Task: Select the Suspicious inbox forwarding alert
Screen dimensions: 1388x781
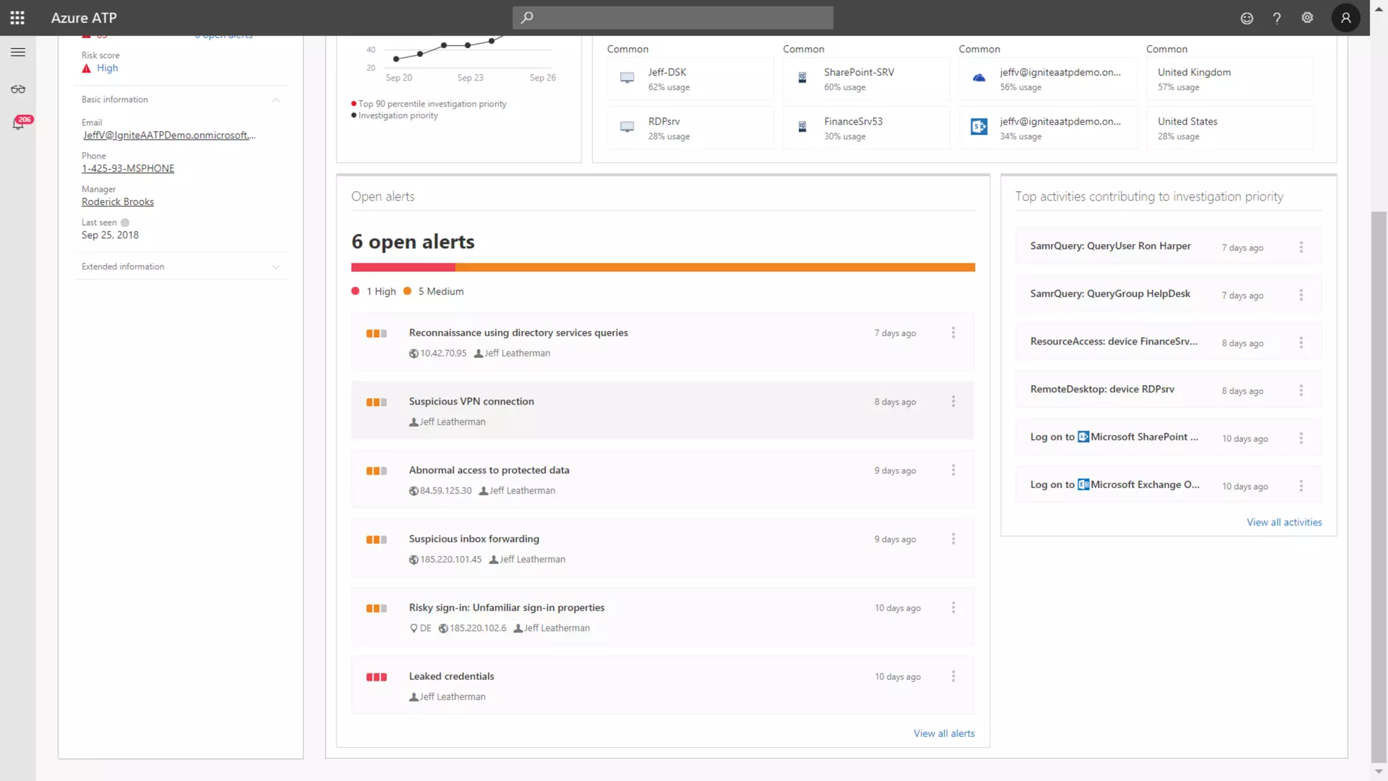Action: [x=474, y=539]
